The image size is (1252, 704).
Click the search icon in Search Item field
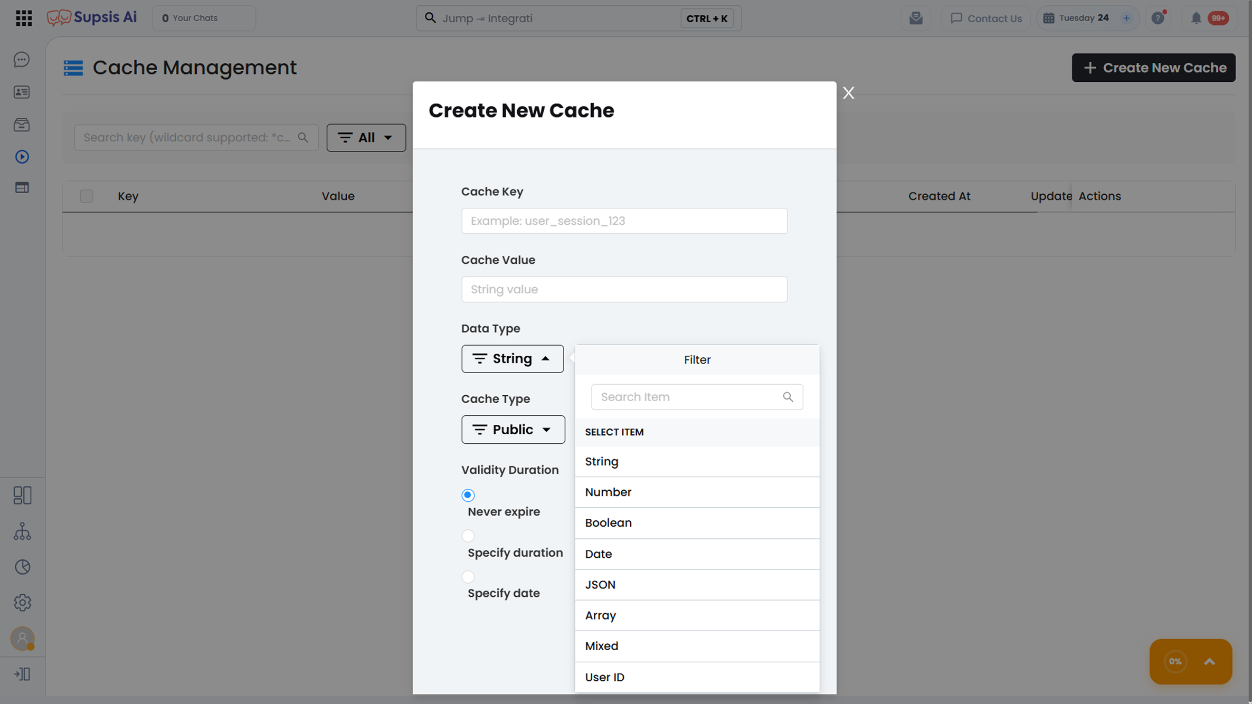tap(788, 397)
